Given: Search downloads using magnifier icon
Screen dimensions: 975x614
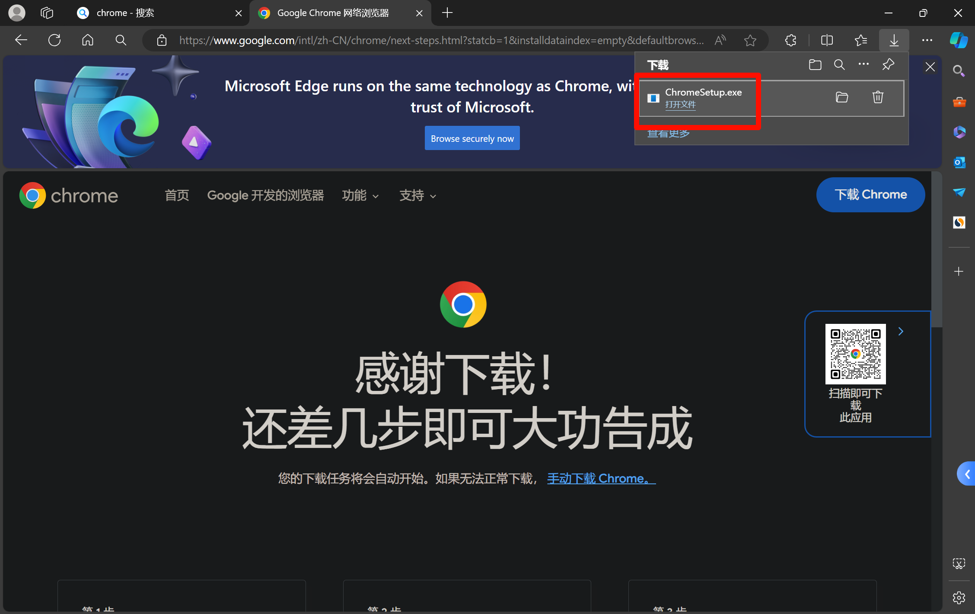Looking at the screenshot, I should click(839, 65).
